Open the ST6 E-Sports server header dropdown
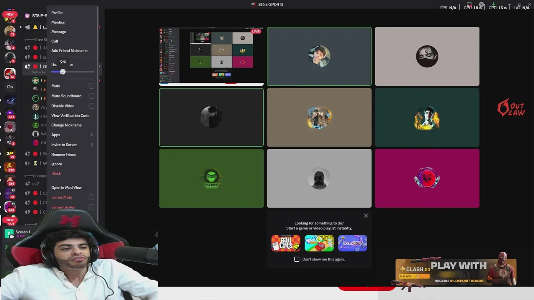The width and height of the screenshot is (534, 300). 35,16
